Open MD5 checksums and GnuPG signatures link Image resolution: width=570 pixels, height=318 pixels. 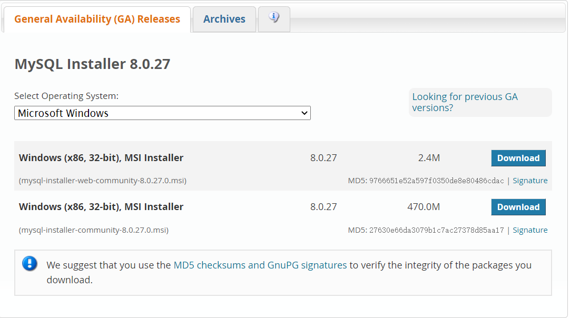coord(260,265)
